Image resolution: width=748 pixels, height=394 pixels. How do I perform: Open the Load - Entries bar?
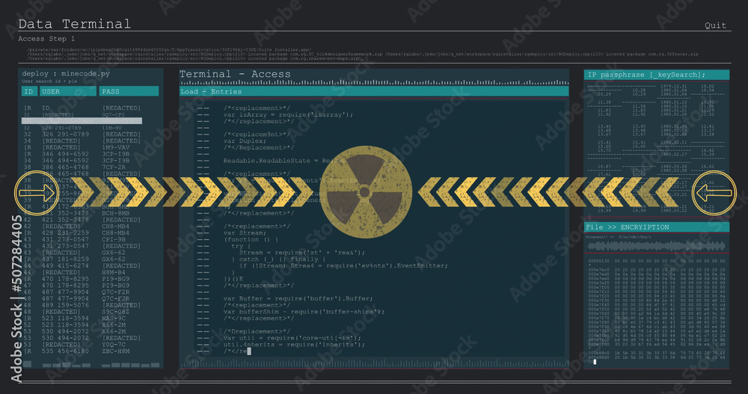point(374,91)
